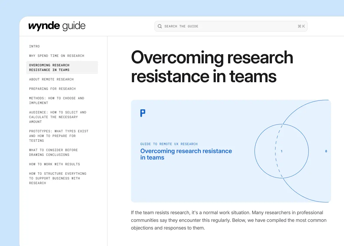344x246 pixels.
Task: Click the ⌘K shortcut hint
Action: click(301, 26)
